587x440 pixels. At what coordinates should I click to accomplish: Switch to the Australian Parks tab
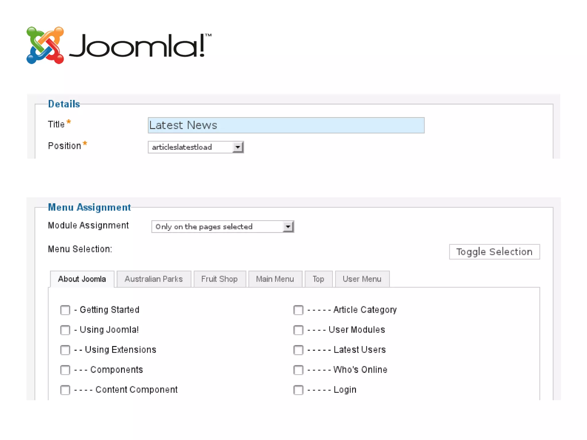pos(154,279)
